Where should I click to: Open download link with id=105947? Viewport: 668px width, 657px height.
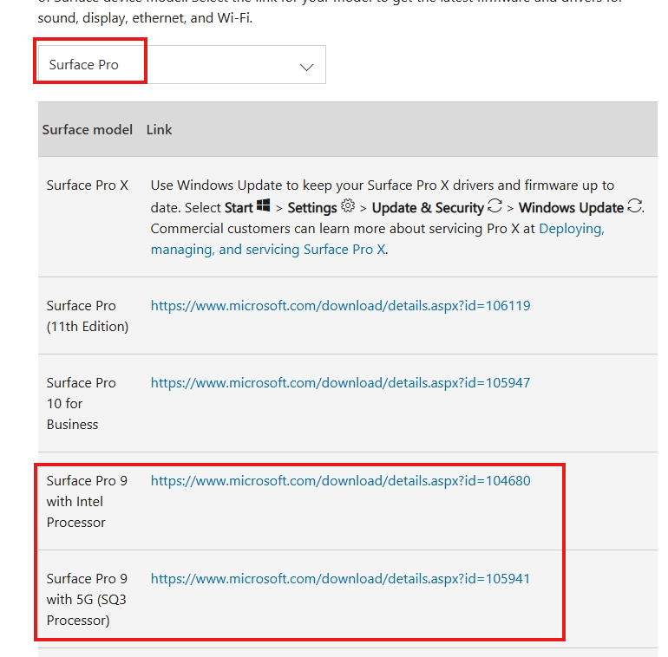(340, 382)
